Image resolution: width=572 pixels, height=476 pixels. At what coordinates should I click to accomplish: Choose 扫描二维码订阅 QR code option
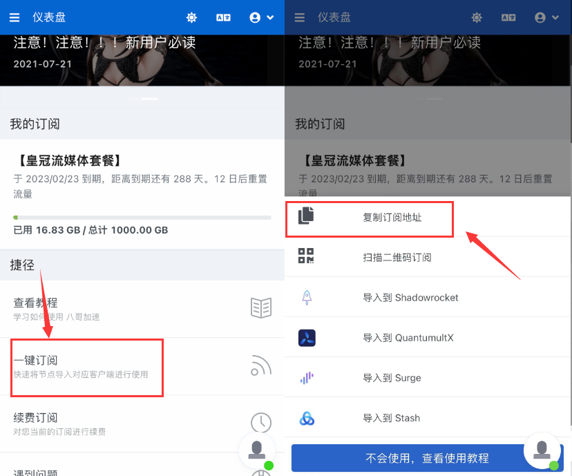click(x=428, y=257)
